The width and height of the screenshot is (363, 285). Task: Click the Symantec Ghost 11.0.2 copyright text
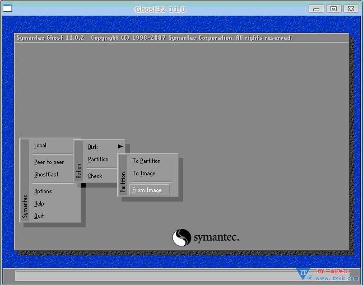coord(154,38)
